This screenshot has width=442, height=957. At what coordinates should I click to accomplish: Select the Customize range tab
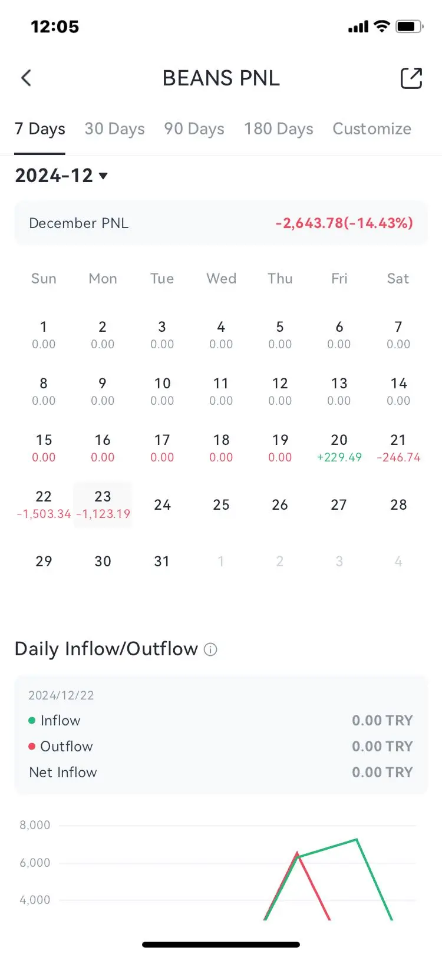[372, 128]
